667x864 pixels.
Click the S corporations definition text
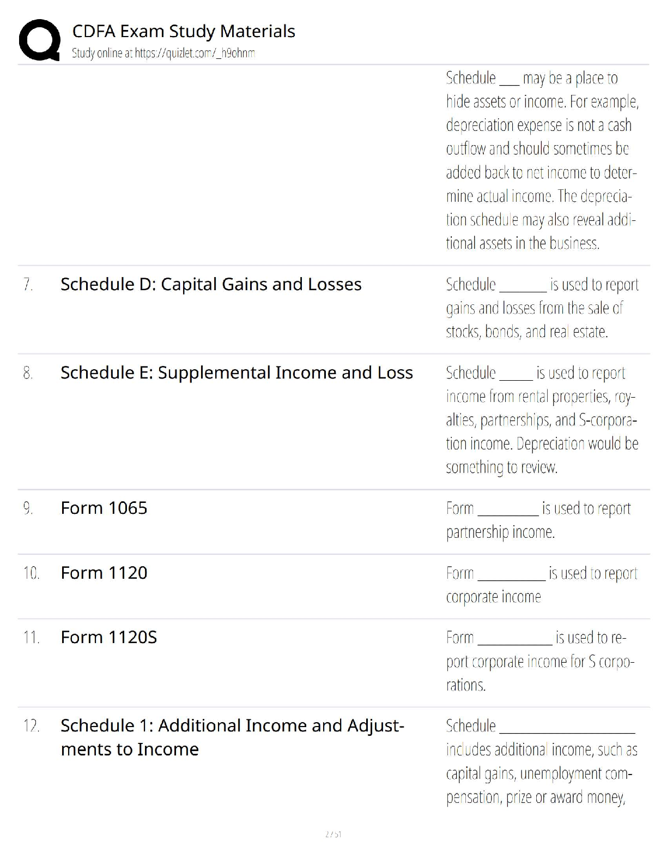[x=539, y=661]
